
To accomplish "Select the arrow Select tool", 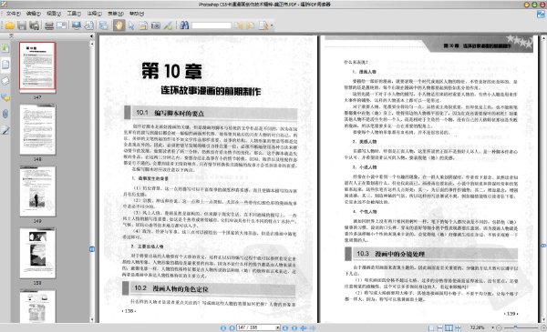I will [131, 25].
